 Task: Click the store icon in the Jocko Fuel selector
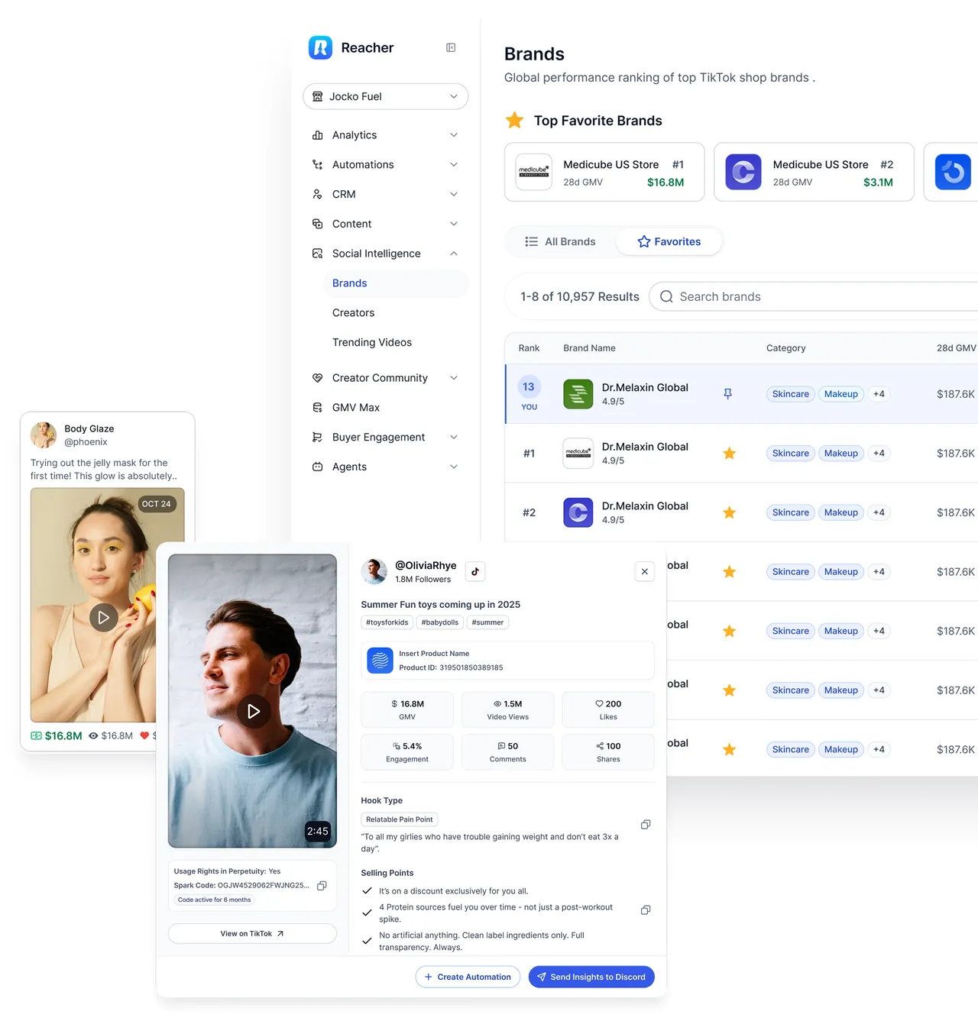pyautogui.click(x=318, y=97)
